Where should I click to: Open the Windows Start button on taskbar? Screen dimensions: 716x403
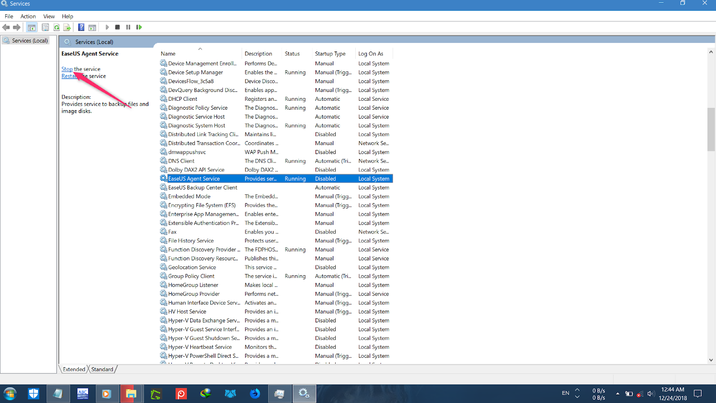coord(10,394)
